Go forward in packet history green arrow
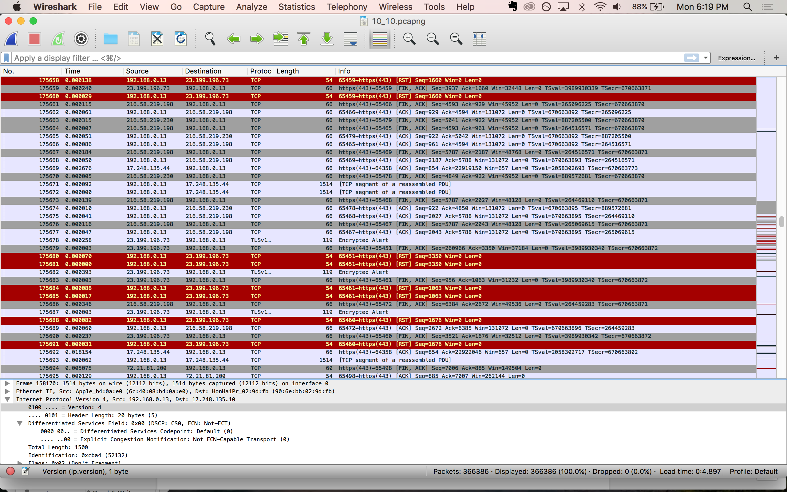787x492 pixels. point(257,39)
